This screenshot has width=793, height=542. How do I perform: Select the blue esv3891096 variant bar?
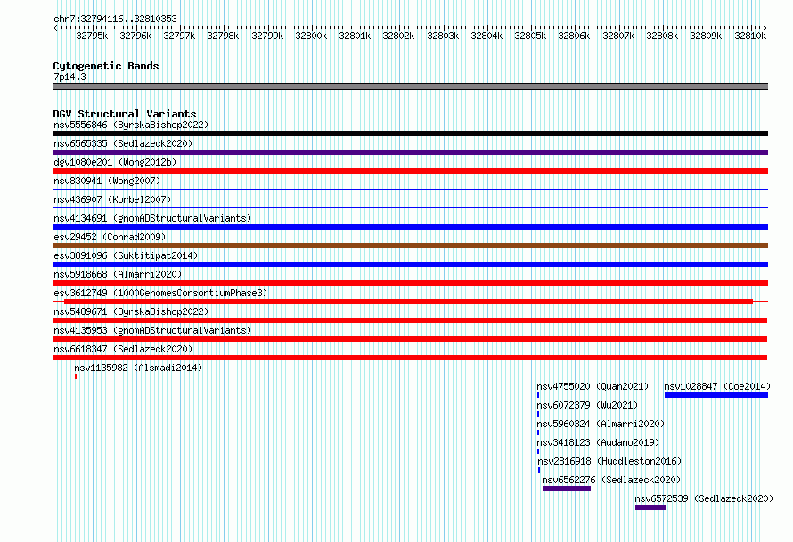click(410, 264)
